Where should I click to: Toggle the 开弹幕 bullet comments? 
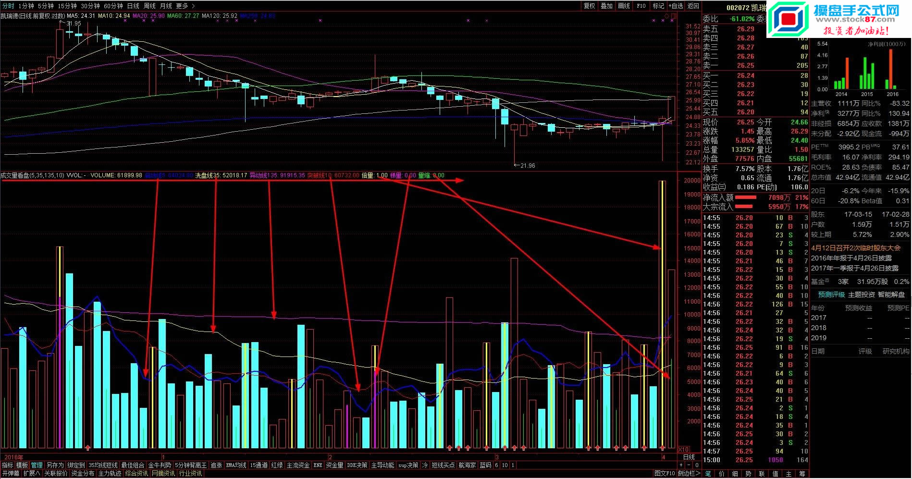pos(11,474)
